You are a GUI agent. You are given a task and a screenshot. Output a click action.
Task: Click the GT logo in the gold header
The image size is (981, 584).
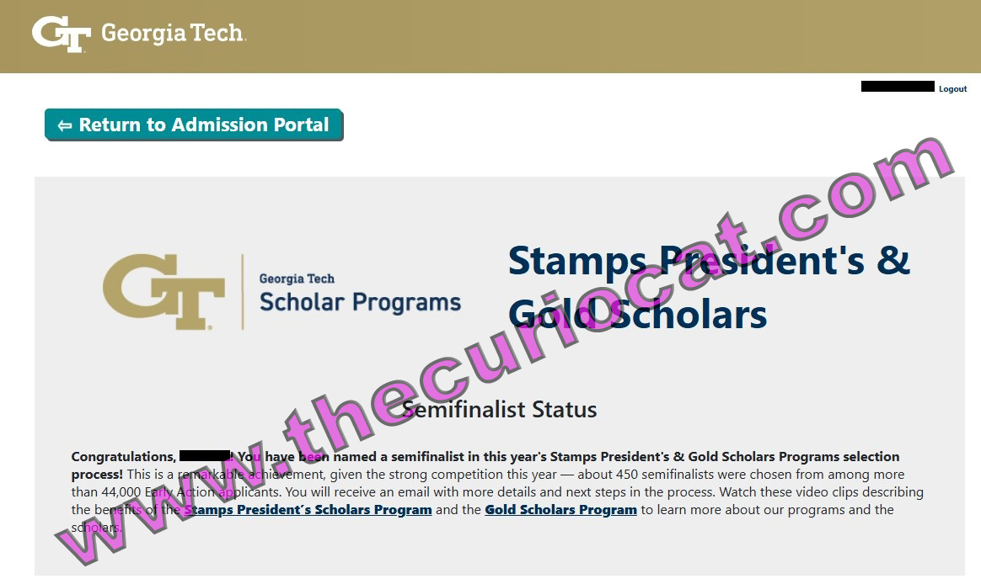pos(61,34)
